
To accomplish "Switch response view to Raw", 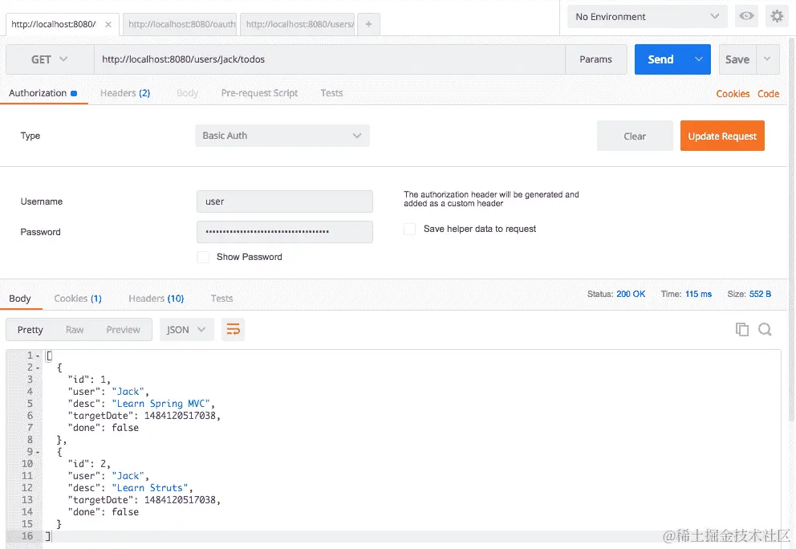I will (75, 330).
